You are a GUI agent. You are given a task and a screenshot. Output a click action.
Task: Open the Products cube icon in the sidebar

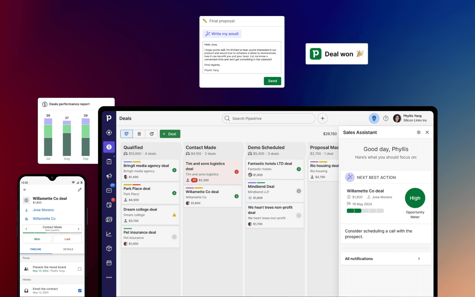click(109, 248)
